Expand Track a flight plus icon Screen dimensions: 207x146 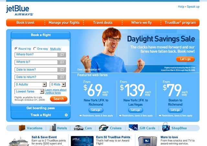(x=66, y=115)
